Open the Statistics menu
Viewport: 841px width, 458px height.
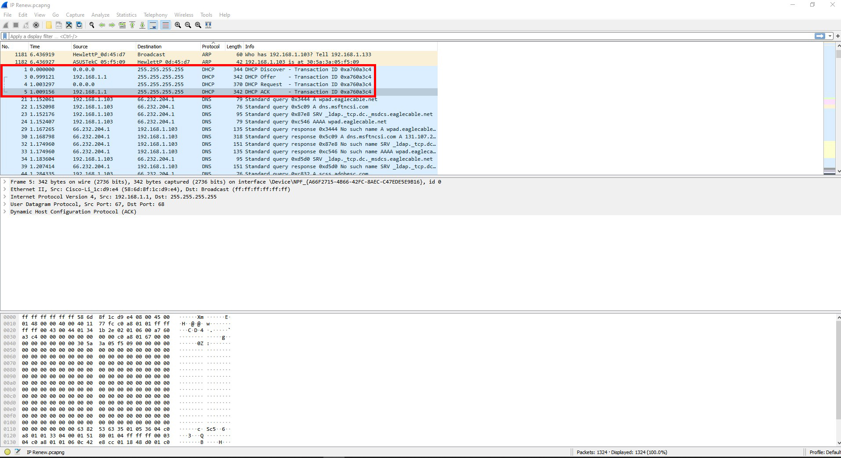coord(126,15)
